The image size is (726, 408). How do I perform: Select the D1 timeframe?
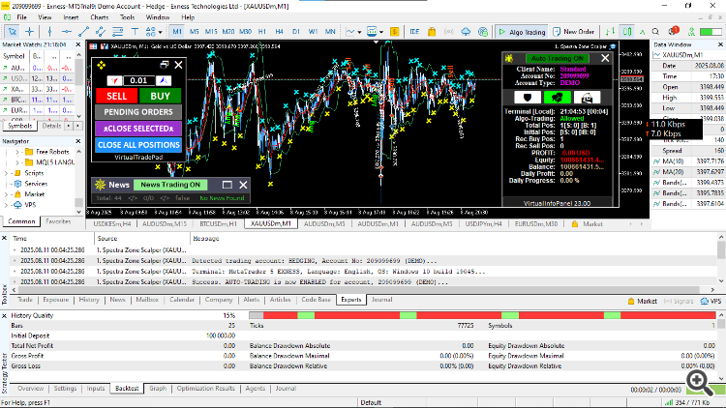point(296,32)
